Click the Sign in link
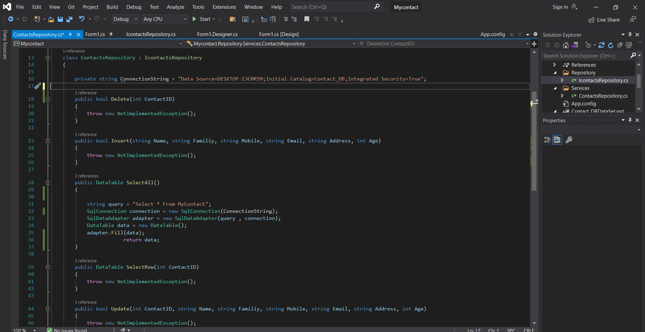645x332 pixels. tap(560, 7)
